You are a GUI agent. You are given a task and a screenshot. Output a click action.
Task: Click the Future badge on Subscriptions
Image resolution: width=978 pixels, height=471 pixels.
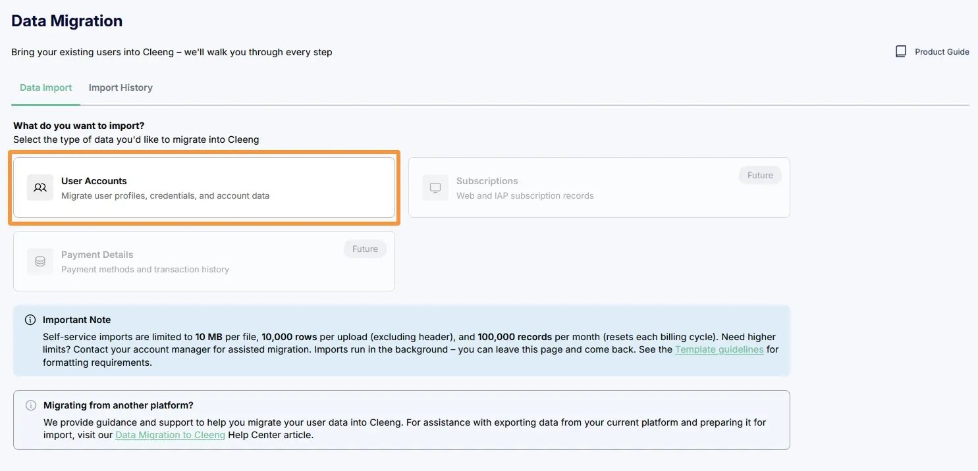pyautogui.click(x=760, y=176)
